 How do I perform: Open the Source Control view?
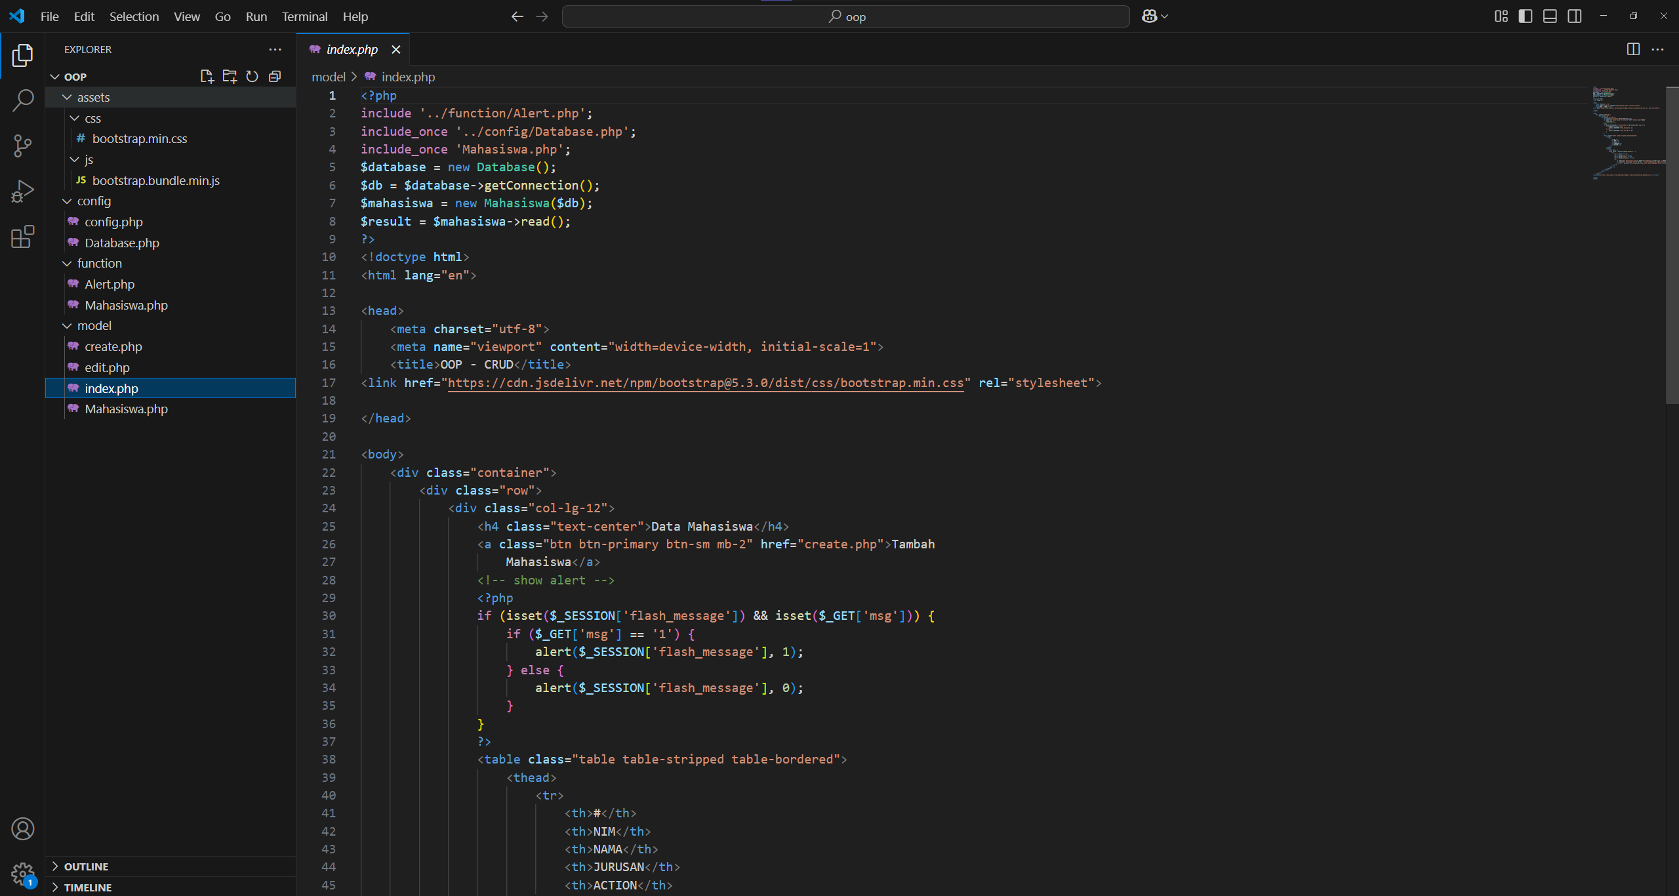(23, 146)
